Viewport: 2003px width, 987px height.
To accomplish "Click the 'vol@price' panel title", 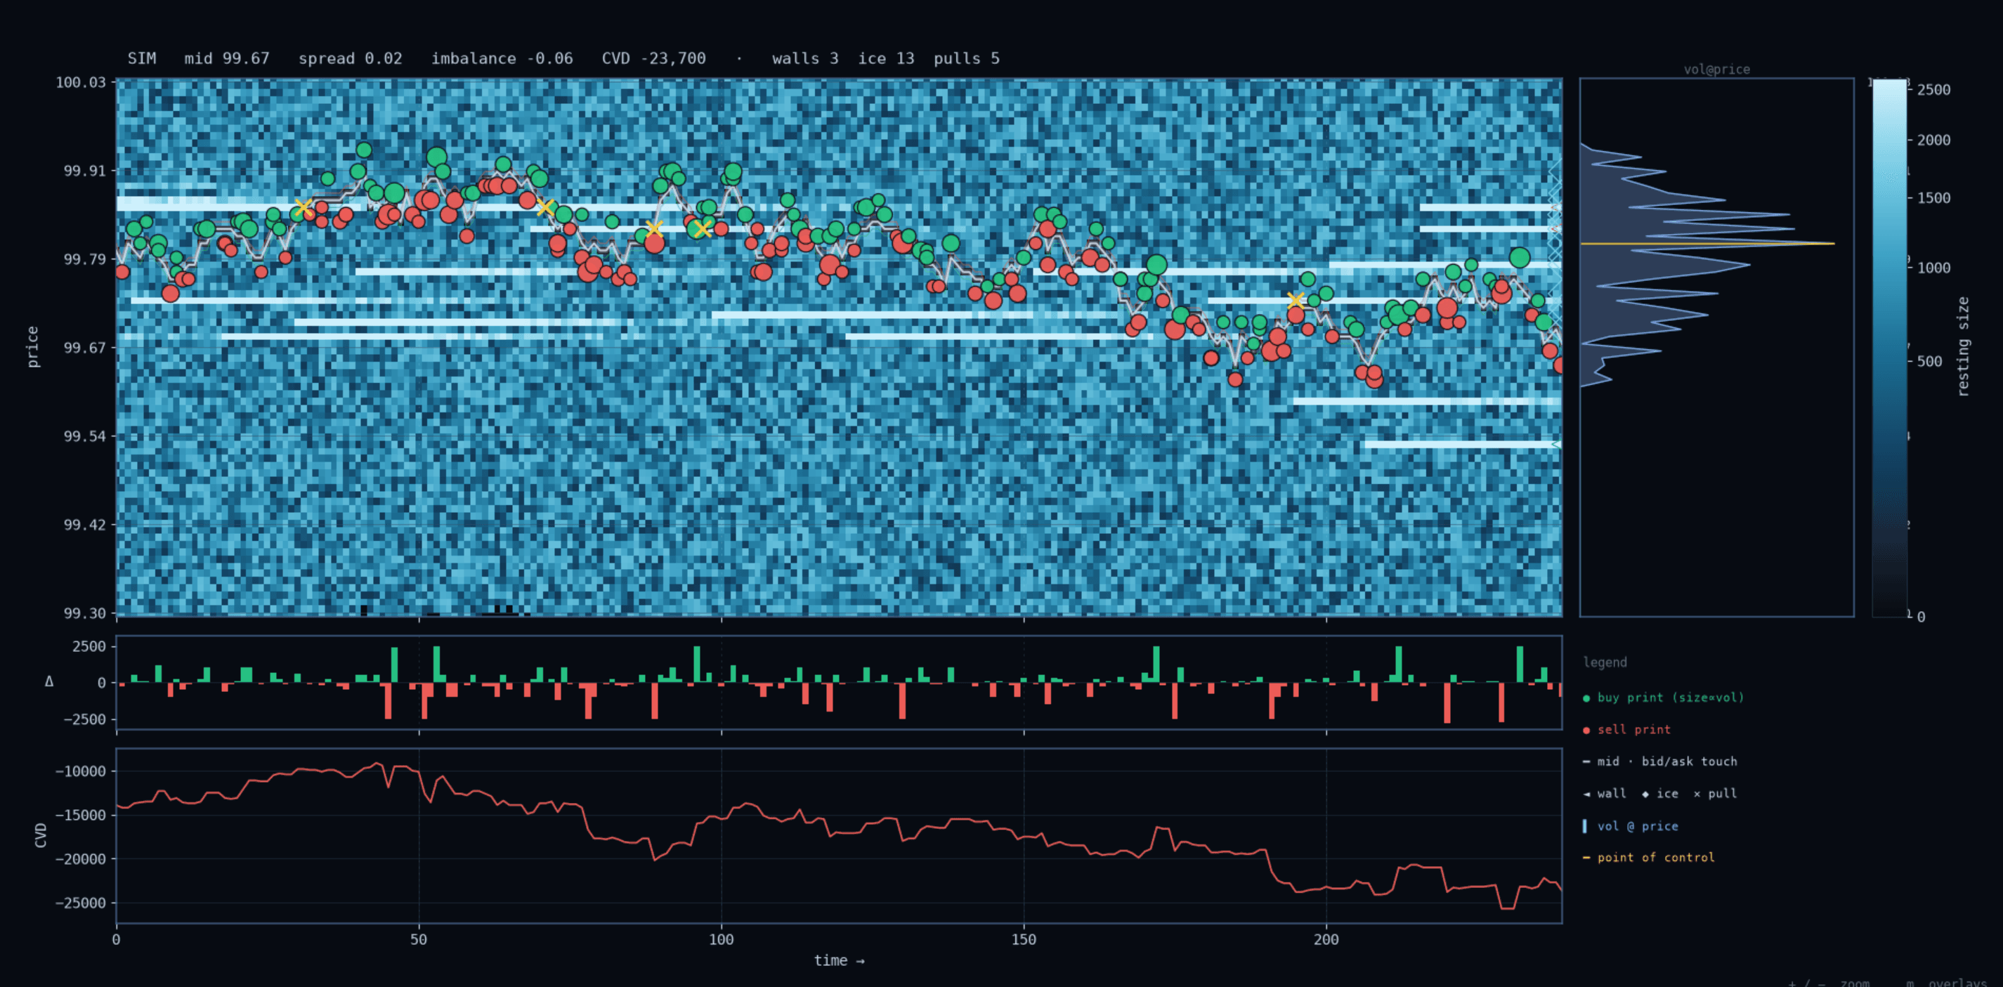I will pos(1717,70).
